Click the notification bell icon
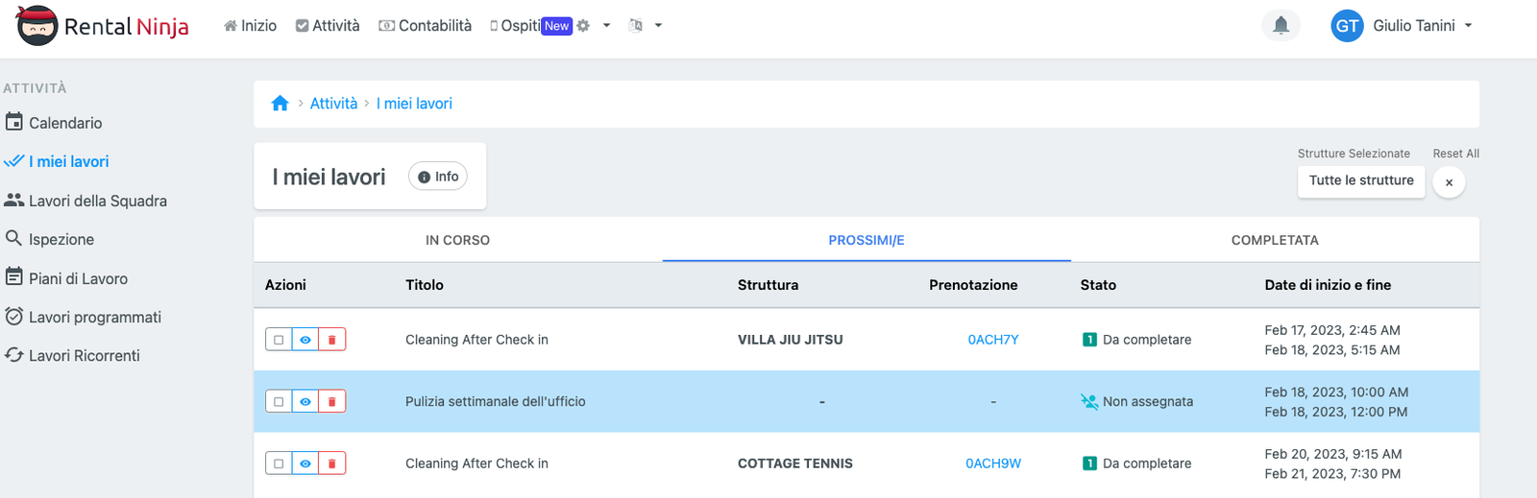The height and width of the screenshot is (498, 1537). [x=1281, y=26]
